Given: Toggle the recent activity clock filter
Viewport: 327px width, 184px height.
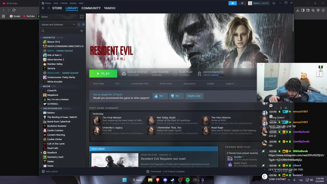Looking at the screenshot, I should click(x=79, y=25).
